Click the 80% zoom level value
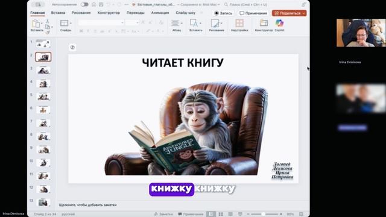This screenshot has height=217, width=386. (x=290, y=214)
